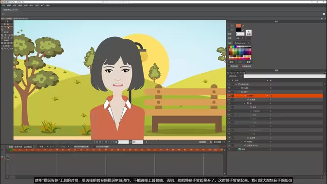Click the layer search text field
The image size is (327, 184).
(284, 76)
